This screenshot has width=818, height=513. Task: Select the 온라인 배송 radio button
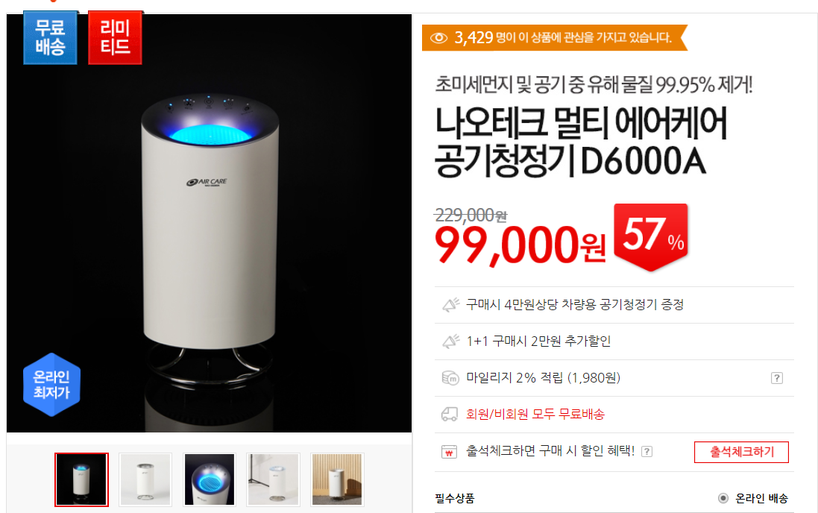pos(723,498)
